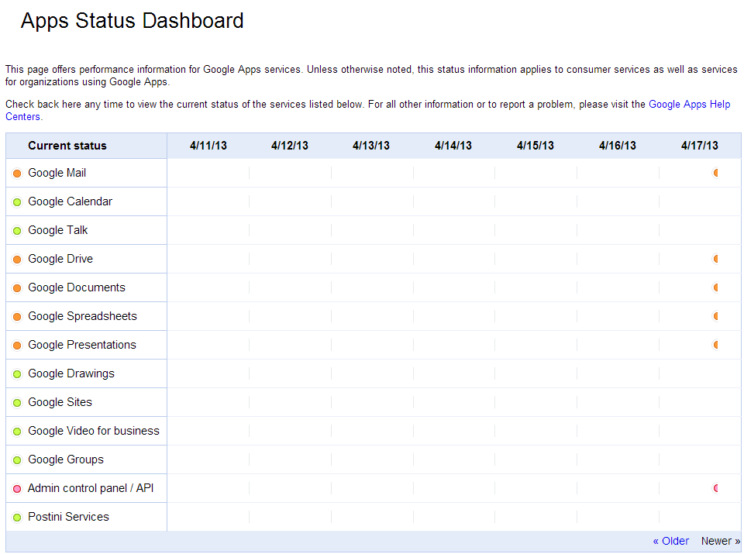744x554 pixels.
Task: Click the orange status dot beside Google Mail
Action: [16, 173]
